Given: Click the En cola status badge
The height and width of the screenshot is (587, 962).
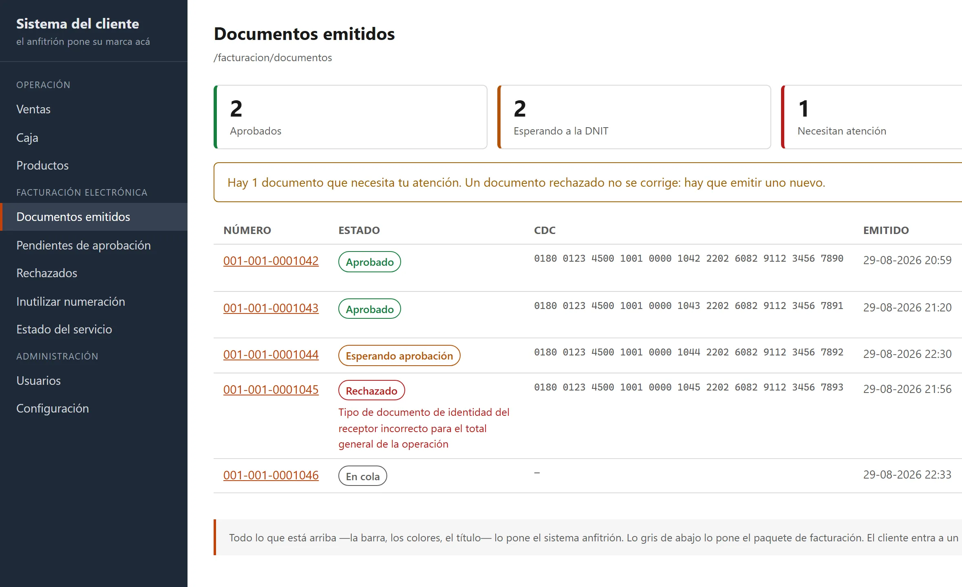Looking at the screenshot, I should click(x=363, y=476).
